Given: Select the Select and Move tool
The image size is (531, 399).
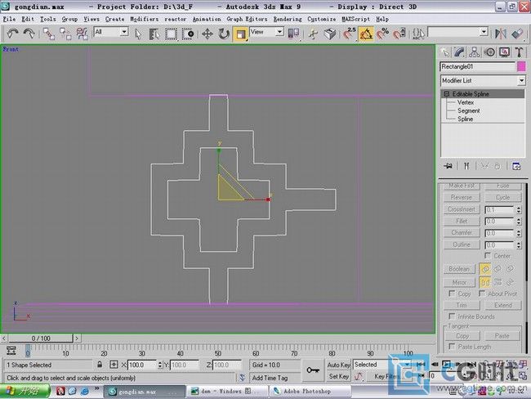Looking at the screenshot, I should point(207,34).
